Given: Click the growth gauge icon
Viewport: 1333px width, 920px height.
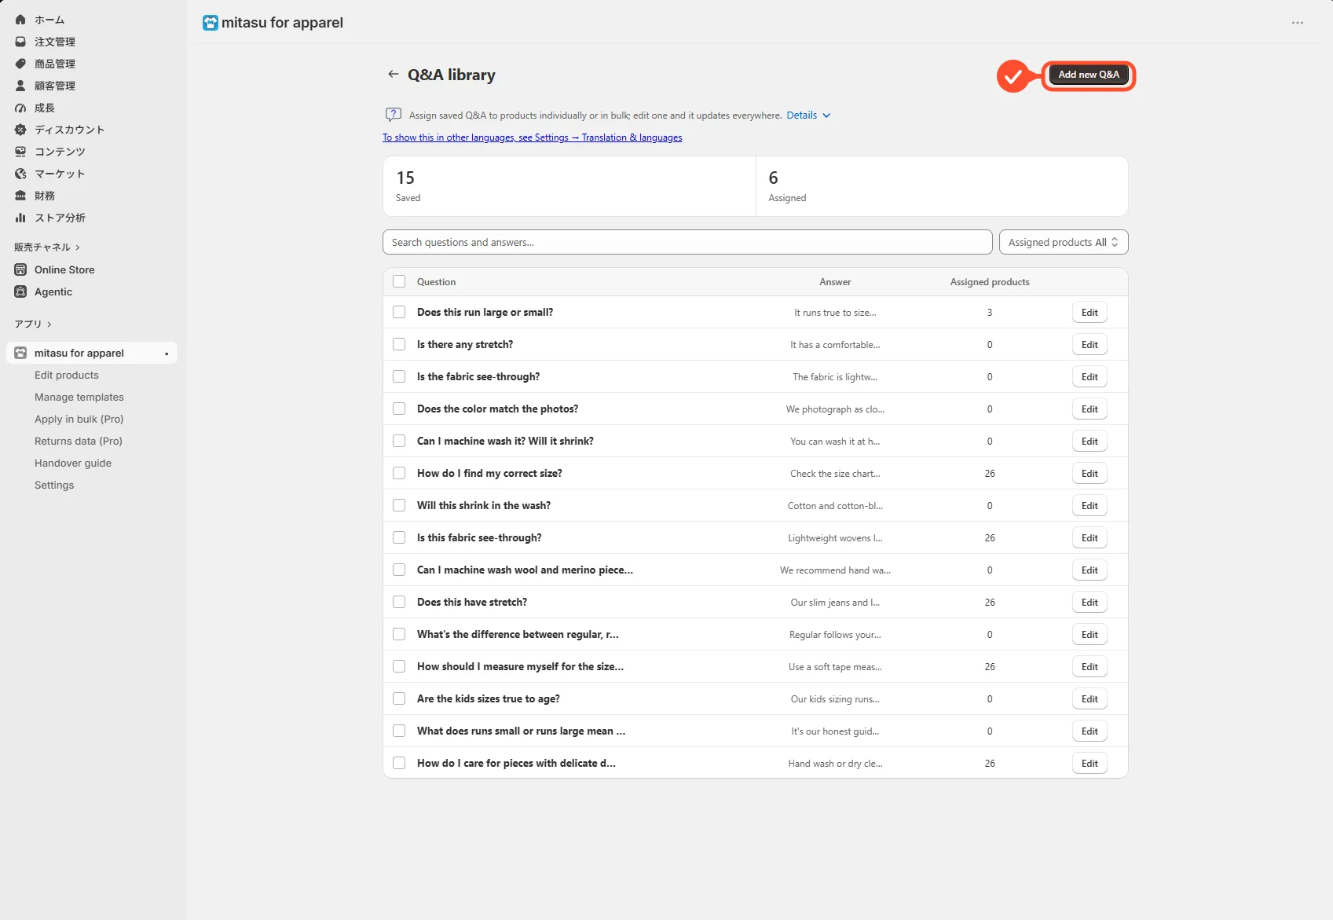Looking at the screenshot, I should 20,108.
